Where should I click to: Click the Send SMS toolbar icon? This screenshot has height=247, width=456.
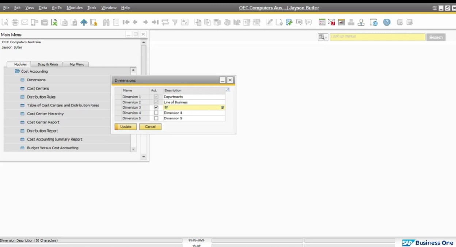click(x=35, y=22)
